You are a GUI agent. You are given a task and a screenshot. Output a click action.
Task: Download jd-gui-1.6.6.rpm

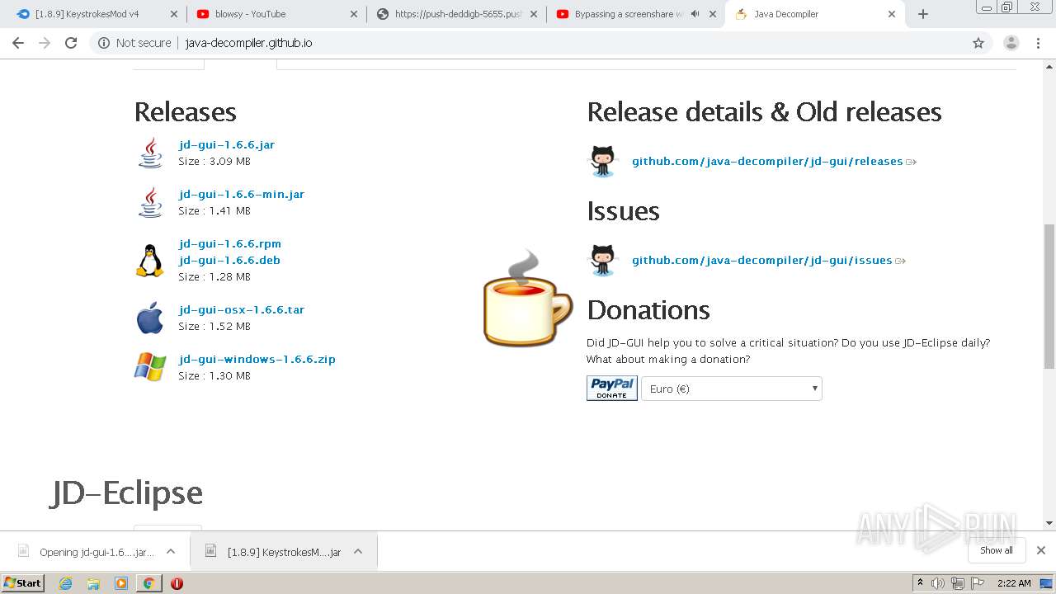point(230,243)
